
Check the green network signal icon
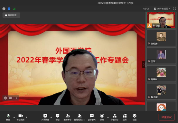coord(14,9)
